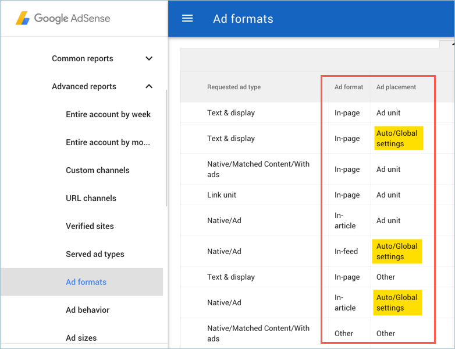Open the truncated Entire account by mo... report

point(108,142)
